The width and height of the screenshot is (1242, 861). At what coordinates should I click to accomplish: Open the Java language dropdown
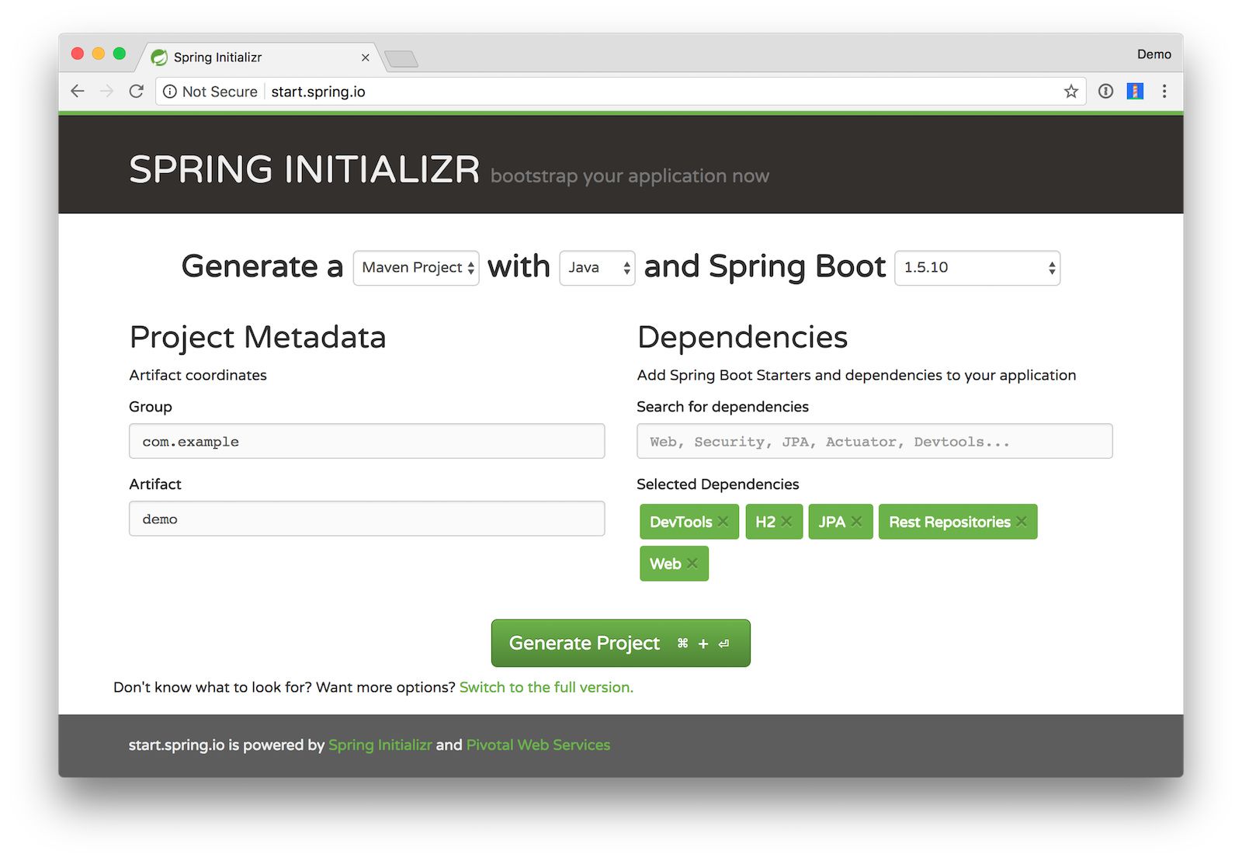click(597, 268)
